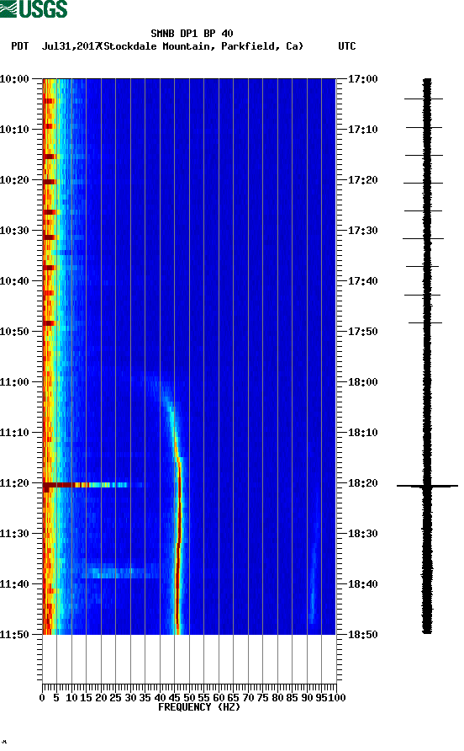Click the '18:50' UTC time label
Screen dimensions: 464x751
(362, 635)
